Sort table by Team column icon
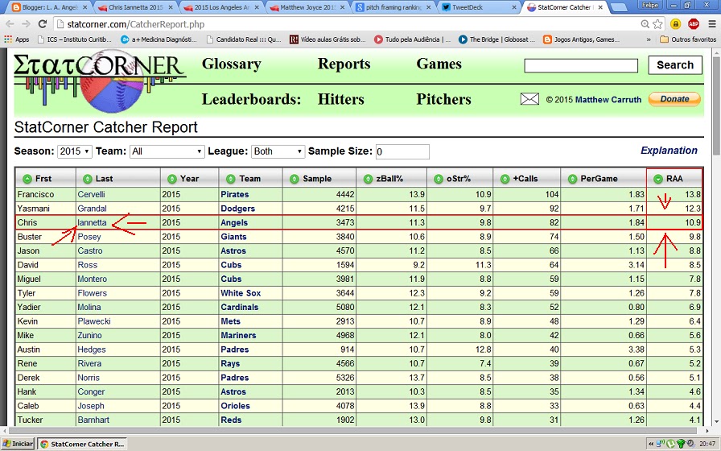Viewport: 721px width, 451px height. (x=231, y=179)
